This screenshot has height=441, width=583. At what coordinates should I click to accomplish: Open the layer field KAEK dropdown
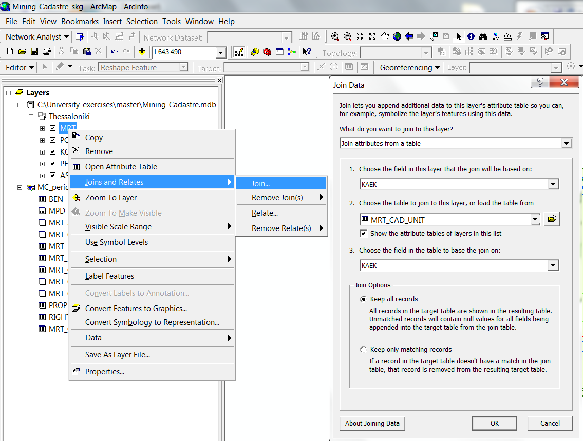[553, 184]
